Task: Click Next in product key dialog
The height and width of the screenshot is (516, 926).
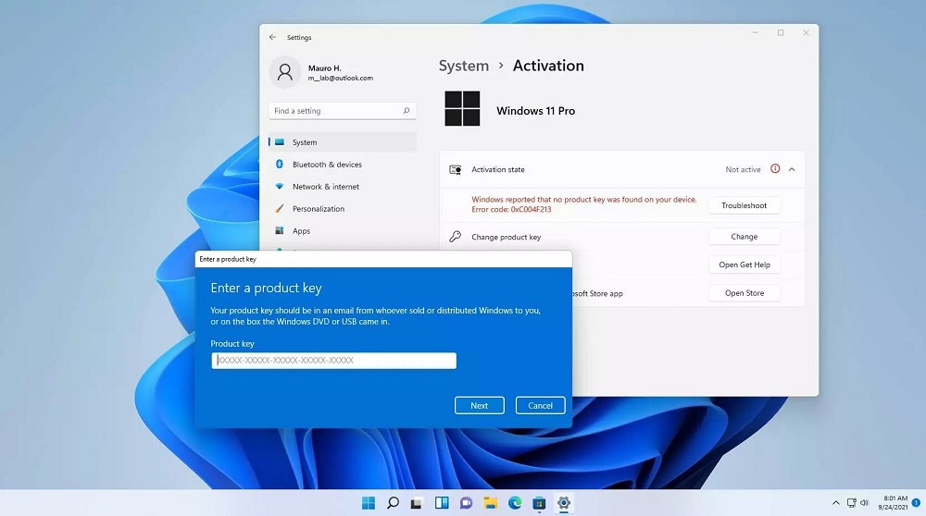Action: (x=480, y=406)
